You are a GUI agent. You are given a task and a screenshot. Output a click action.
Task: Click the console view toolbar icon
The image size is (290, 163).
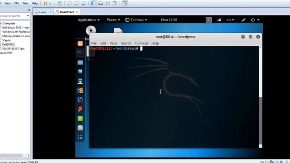coord(125,3)
